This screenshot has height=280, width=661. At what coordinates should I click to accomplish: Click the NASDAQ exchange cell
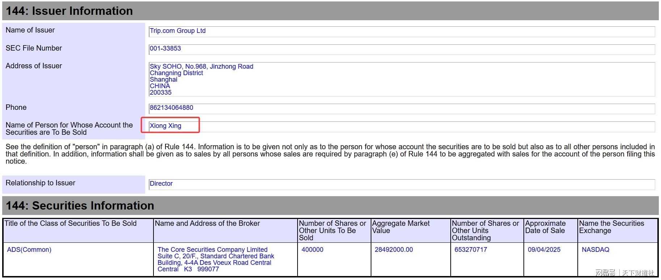point(595,250)
